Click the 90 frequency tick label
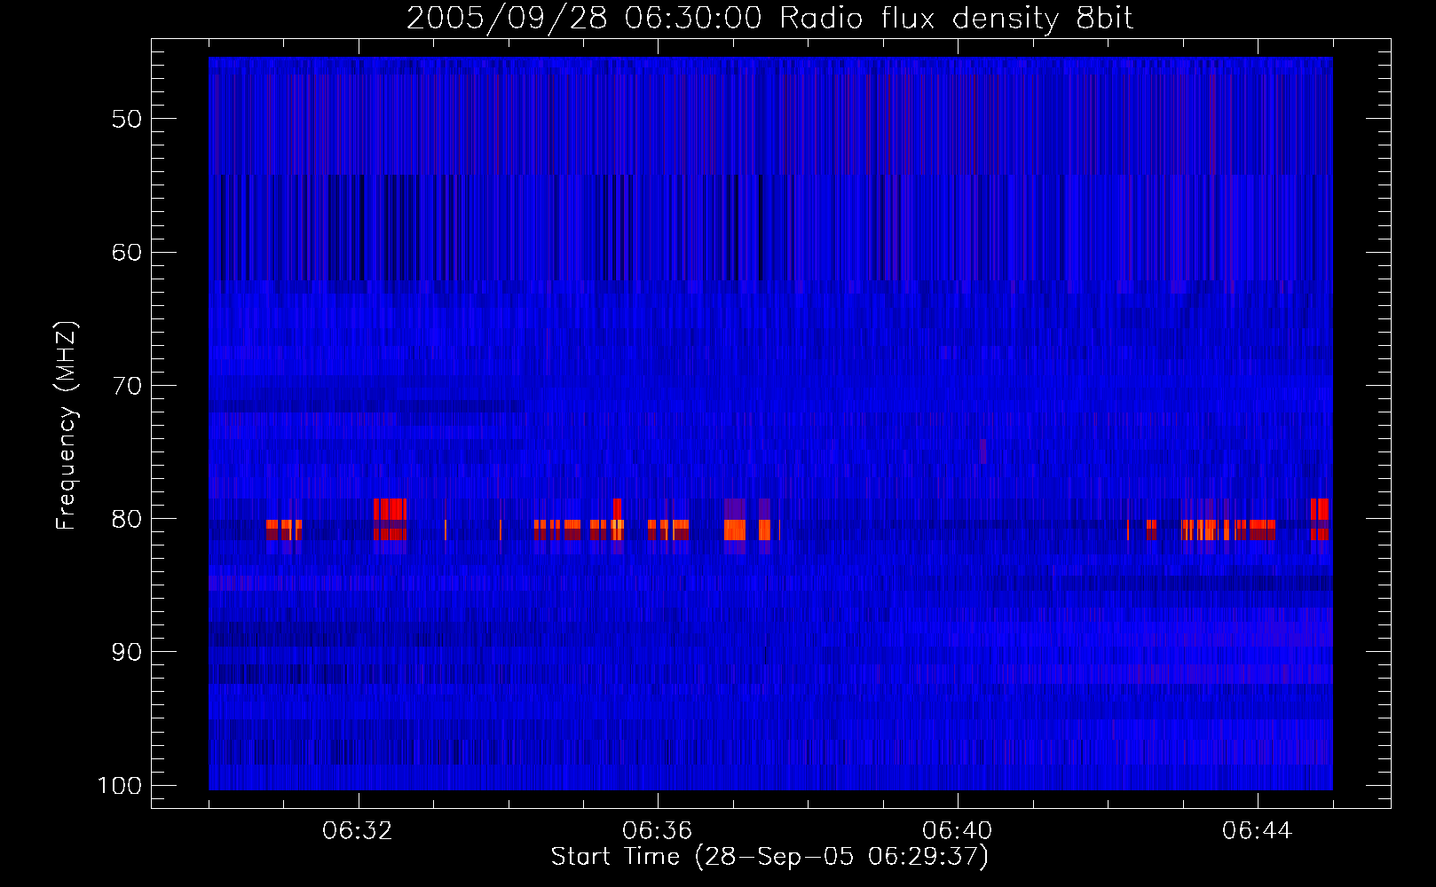Image resolution: width=1436 pixels, height=887 pixels. click(x=127, y=652)
